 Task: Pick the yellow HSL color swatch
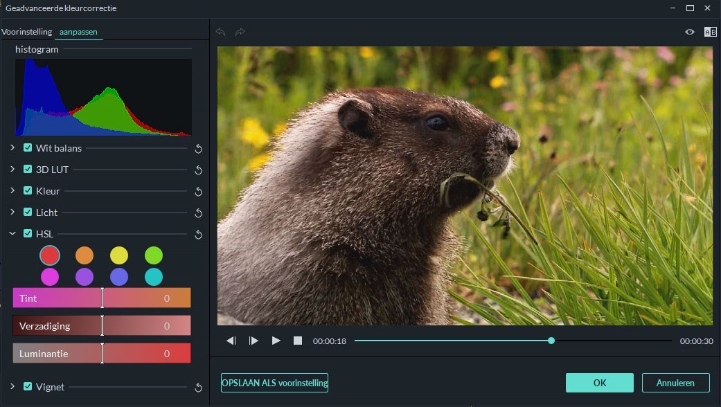pos(119,255)
